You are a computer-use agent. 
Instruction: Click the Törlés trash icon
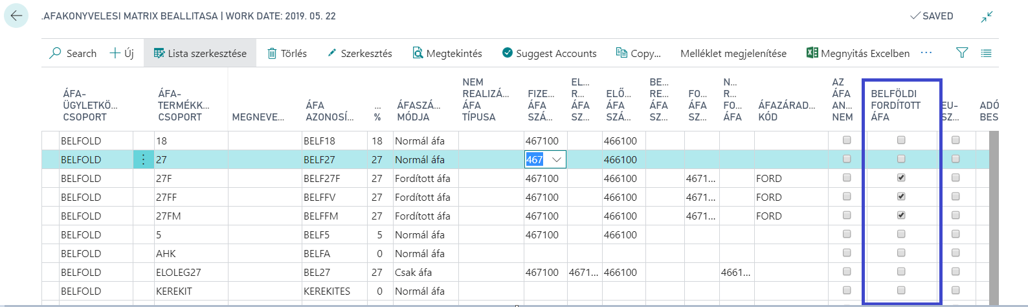(273, 53)
